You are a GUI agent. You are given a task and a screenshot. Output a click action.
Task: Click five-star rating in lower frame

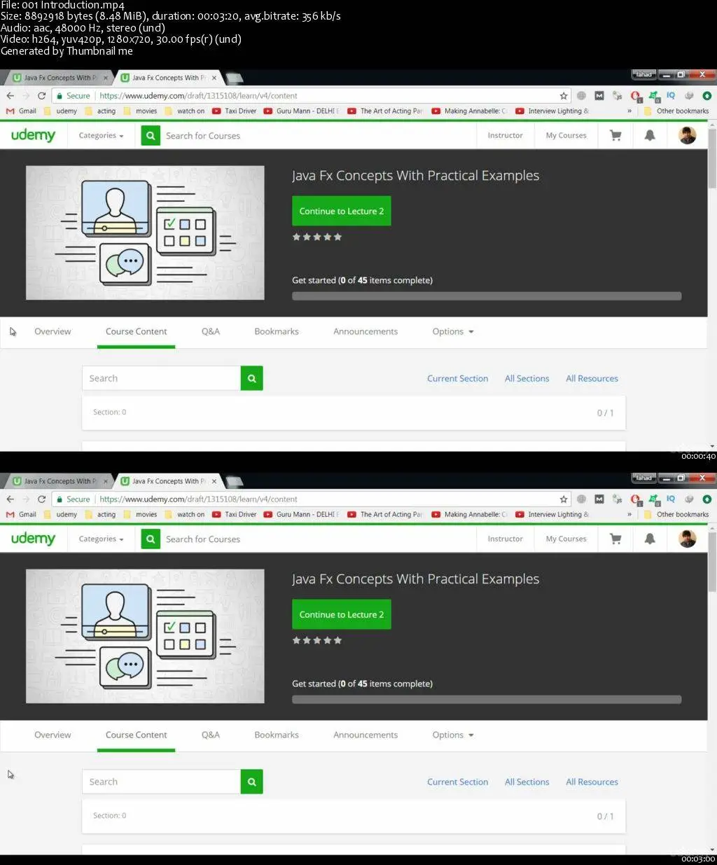pyautogui.click(x=317, y=641)
